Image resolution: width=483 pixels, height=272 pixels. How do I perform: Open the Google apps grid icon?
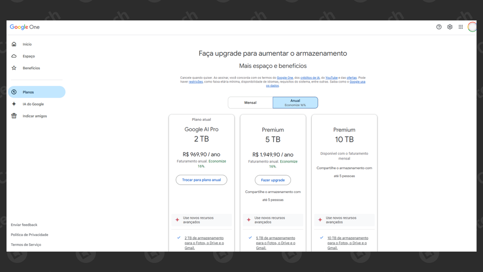tap(460, 27)
